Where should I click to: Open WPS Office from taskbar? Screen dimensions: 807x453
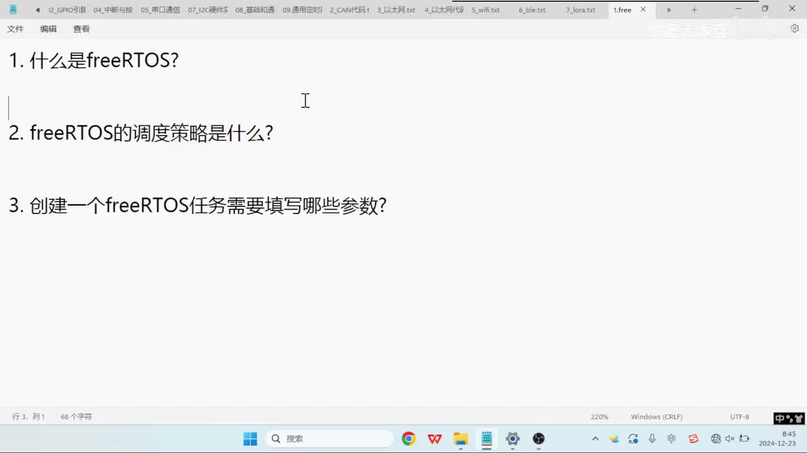pyautogui.click(x=434, y=439)
